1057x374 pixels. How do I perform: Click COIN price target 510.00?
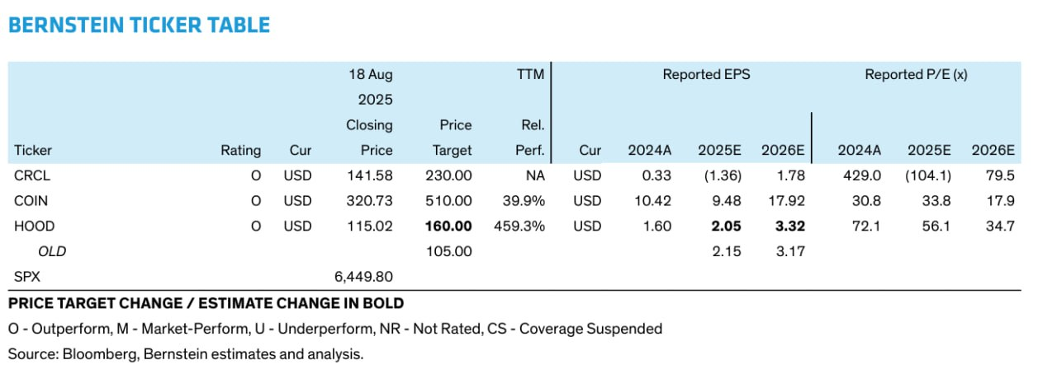tap(448, 201)
